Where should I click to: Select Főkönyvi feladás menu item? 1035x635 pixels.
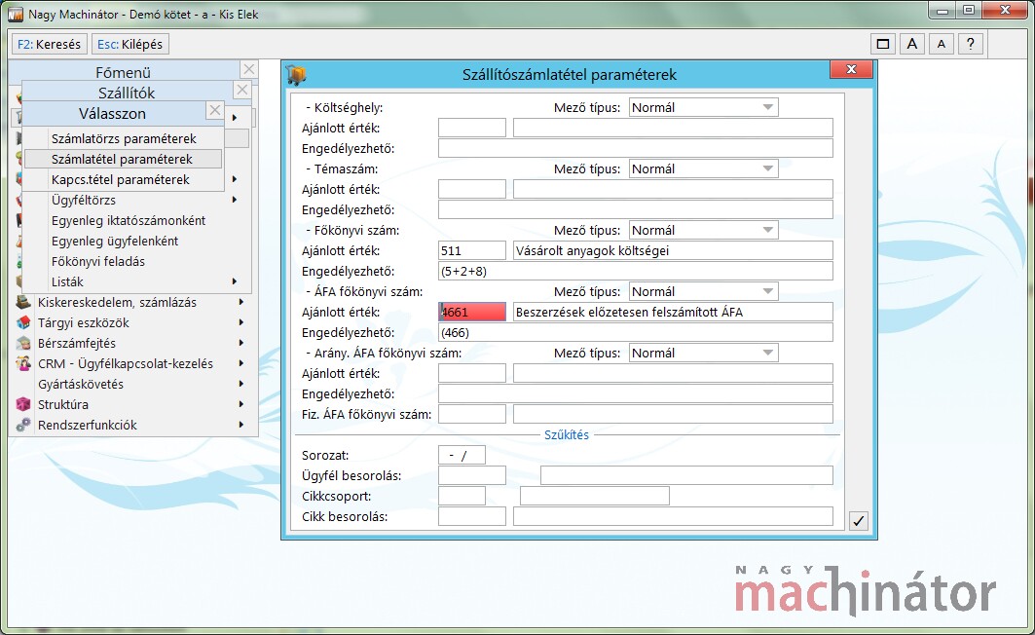click(136, 261)
